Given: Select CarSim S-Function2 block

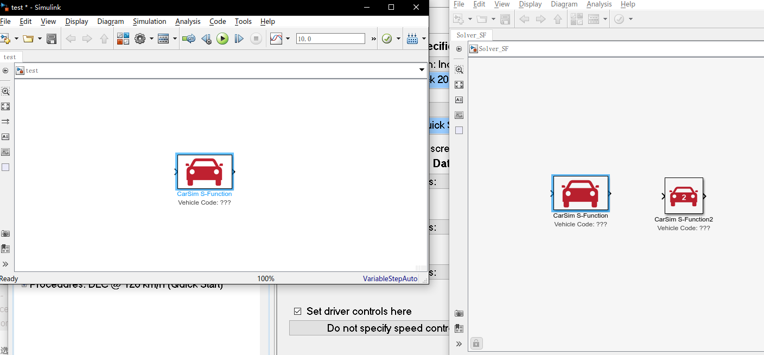Looking at the screenshot, I should [x=684, y=196].
